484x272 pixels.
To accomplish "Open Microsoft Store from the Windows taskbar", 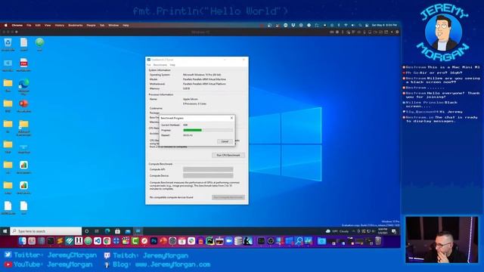I will (x=118, y=231).
